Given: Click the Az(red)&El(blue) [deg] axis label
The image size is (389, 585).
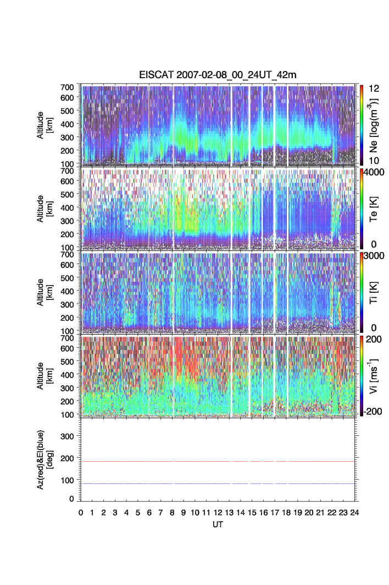Looking at the screenshot, I should coord(43,460).
